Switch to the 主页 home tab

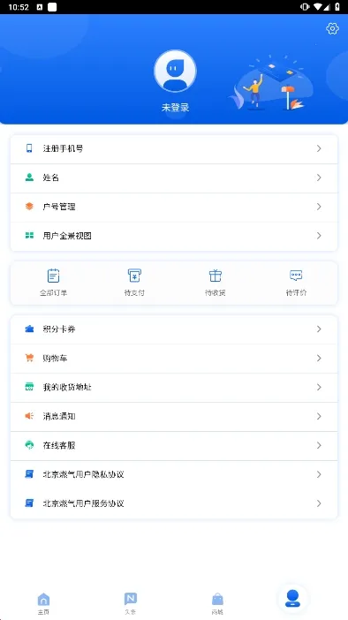click(43, 603)
